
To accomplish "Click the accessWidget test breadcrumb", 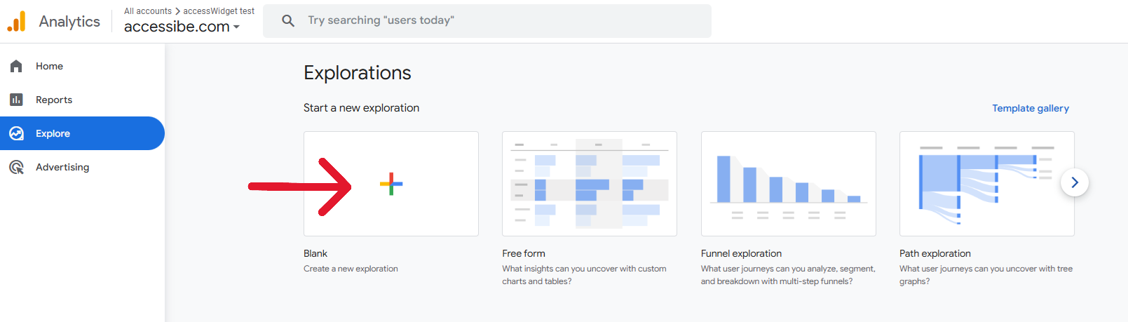I will click(x=219, y=11).
